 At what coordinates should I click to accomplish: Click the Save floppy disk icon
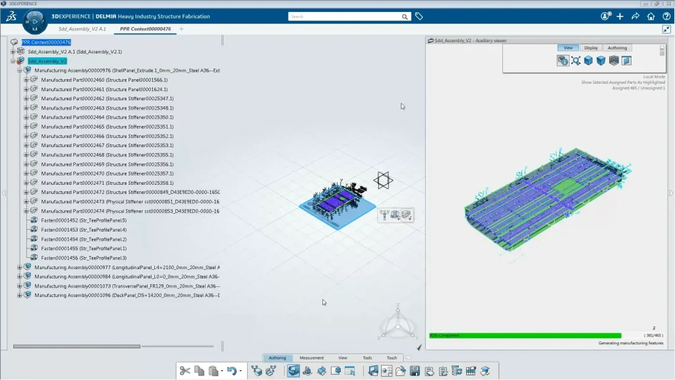pyautogui.click(x=415, y=371)
